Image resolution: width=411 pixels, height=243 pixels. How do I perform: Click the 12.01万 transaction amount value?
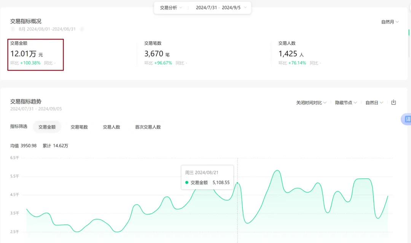click(23, 54)
